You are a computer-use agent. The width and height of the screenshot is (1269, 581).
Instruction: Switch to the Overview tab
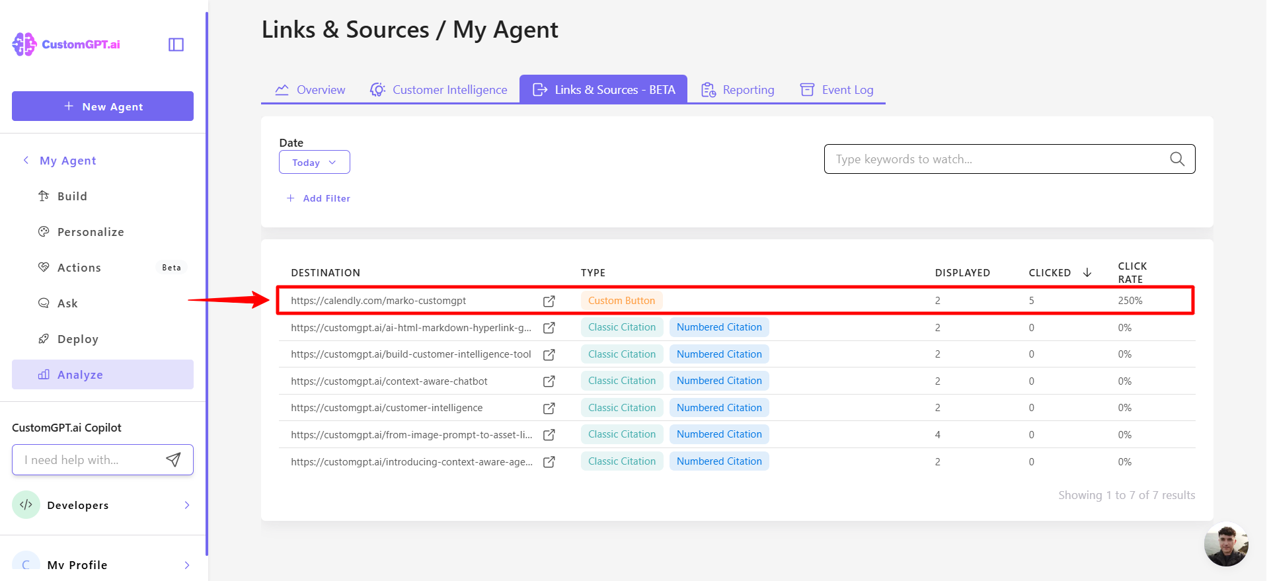310,90
